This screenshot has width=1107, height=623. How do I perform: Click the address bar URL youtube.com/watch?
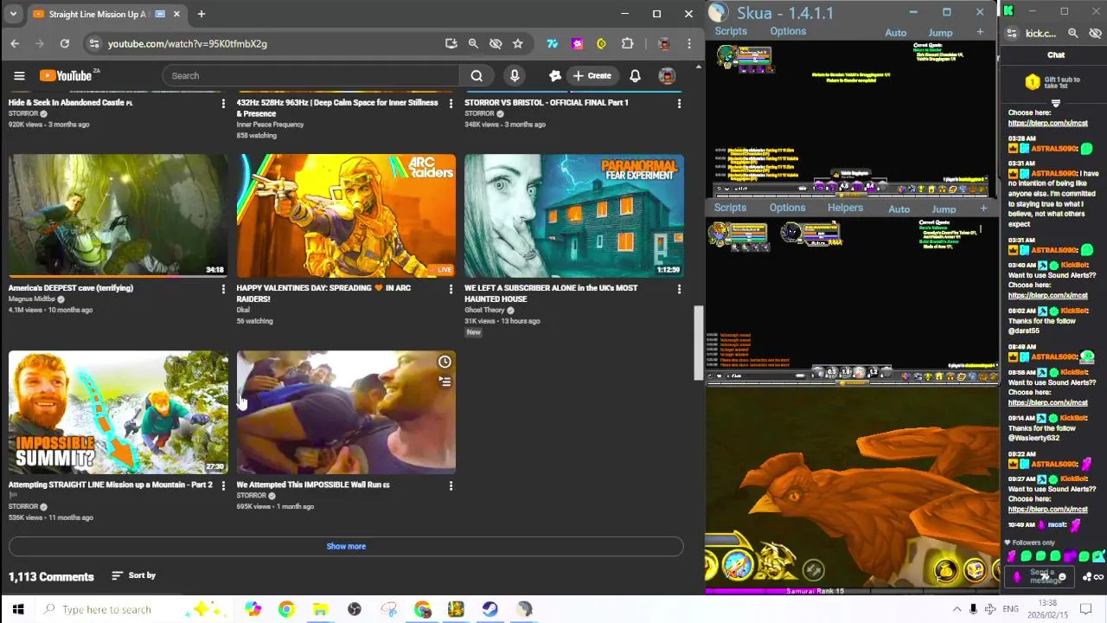(x=188, y=43)
